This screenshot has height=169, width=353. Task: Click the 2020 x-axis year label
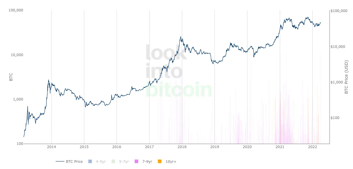click(247, 147)
